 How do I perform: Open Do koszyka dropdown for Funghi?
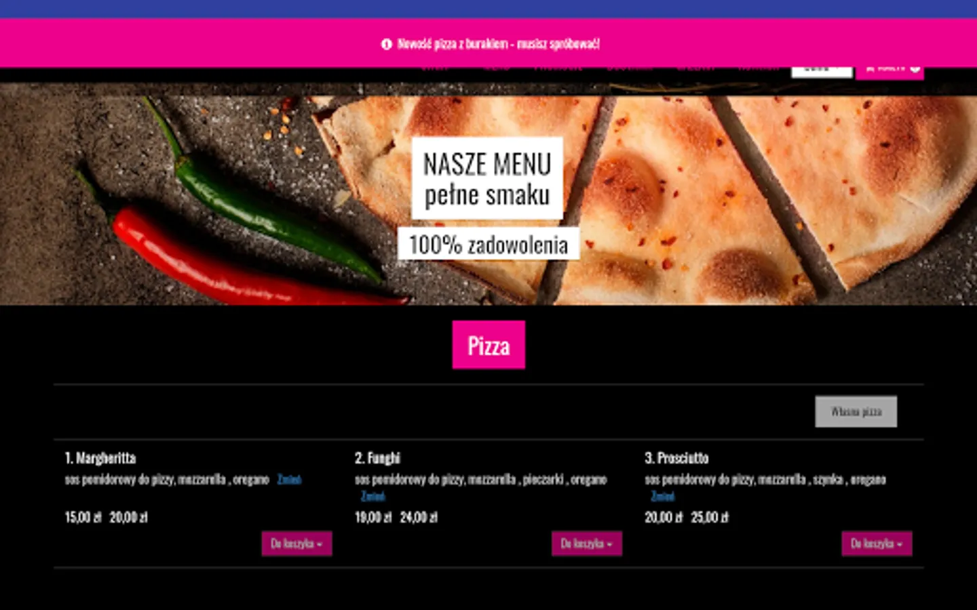point(586,544)
